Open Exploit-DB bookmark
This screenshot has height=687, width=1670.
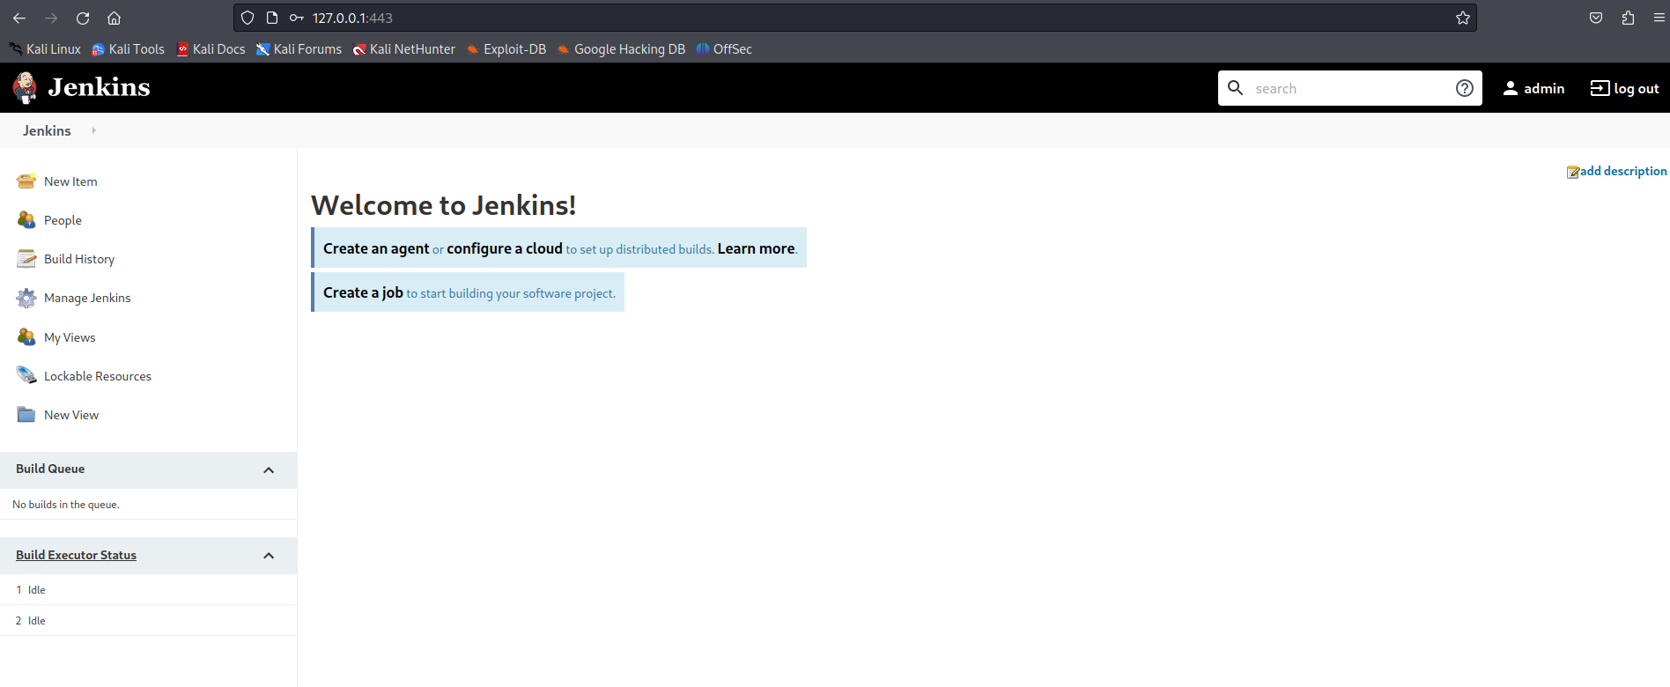(506, 49)
